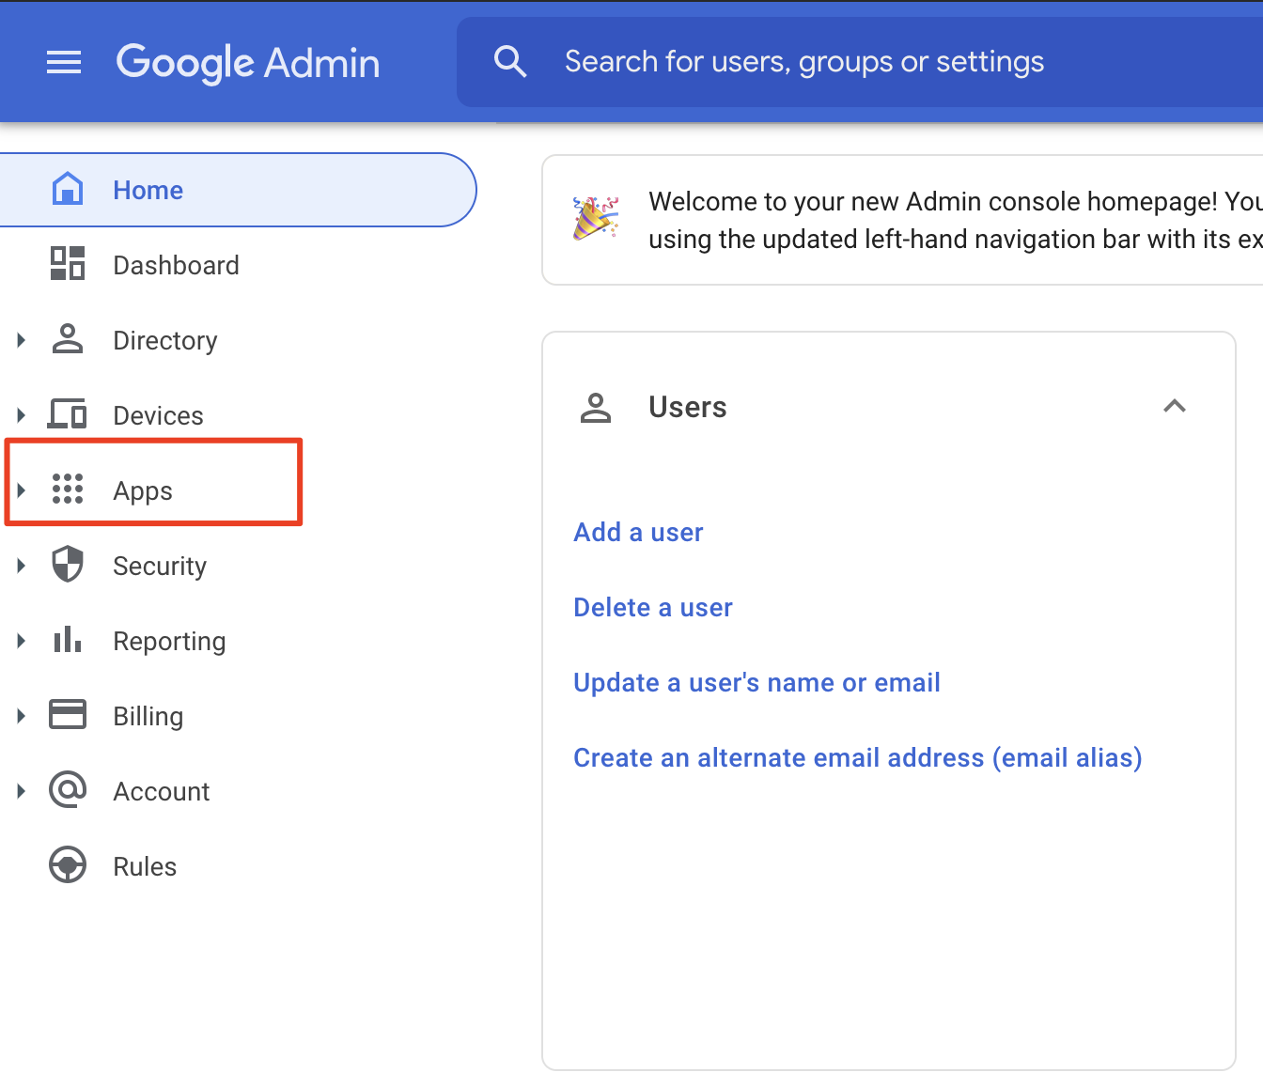Click the Users card heading
Viewport: 1263px width, 1088px height.
pyautogui.click(x=688, y=407)
